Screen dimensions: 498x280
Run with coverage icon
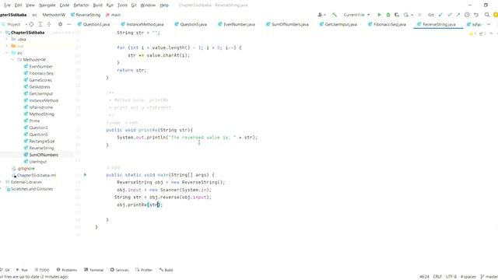(397, 15)
